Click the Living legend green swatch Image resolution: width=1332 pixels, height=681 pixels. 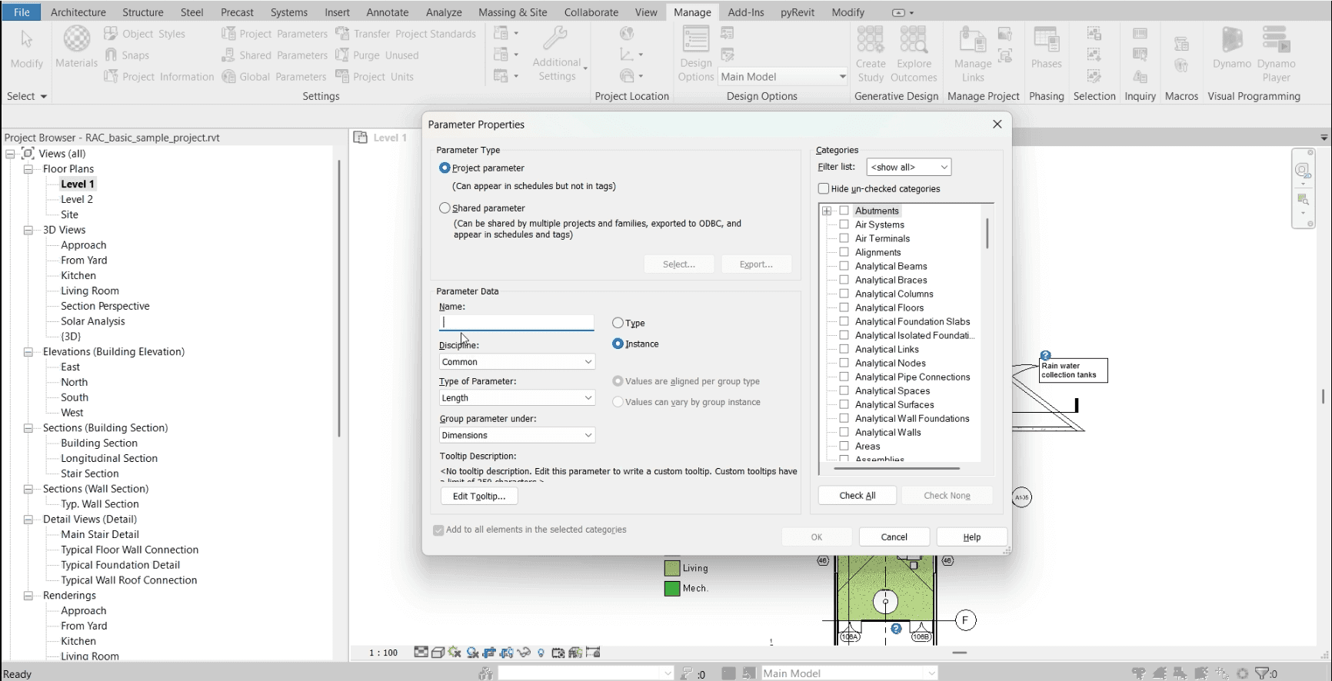click(x=672, y=568)
